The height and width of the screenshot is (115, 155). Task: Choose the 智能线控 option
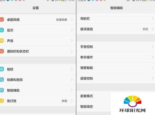(x=94, y=106)
